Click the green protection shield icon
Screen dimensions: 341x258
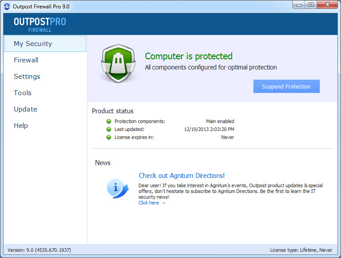tap(118, 64)
